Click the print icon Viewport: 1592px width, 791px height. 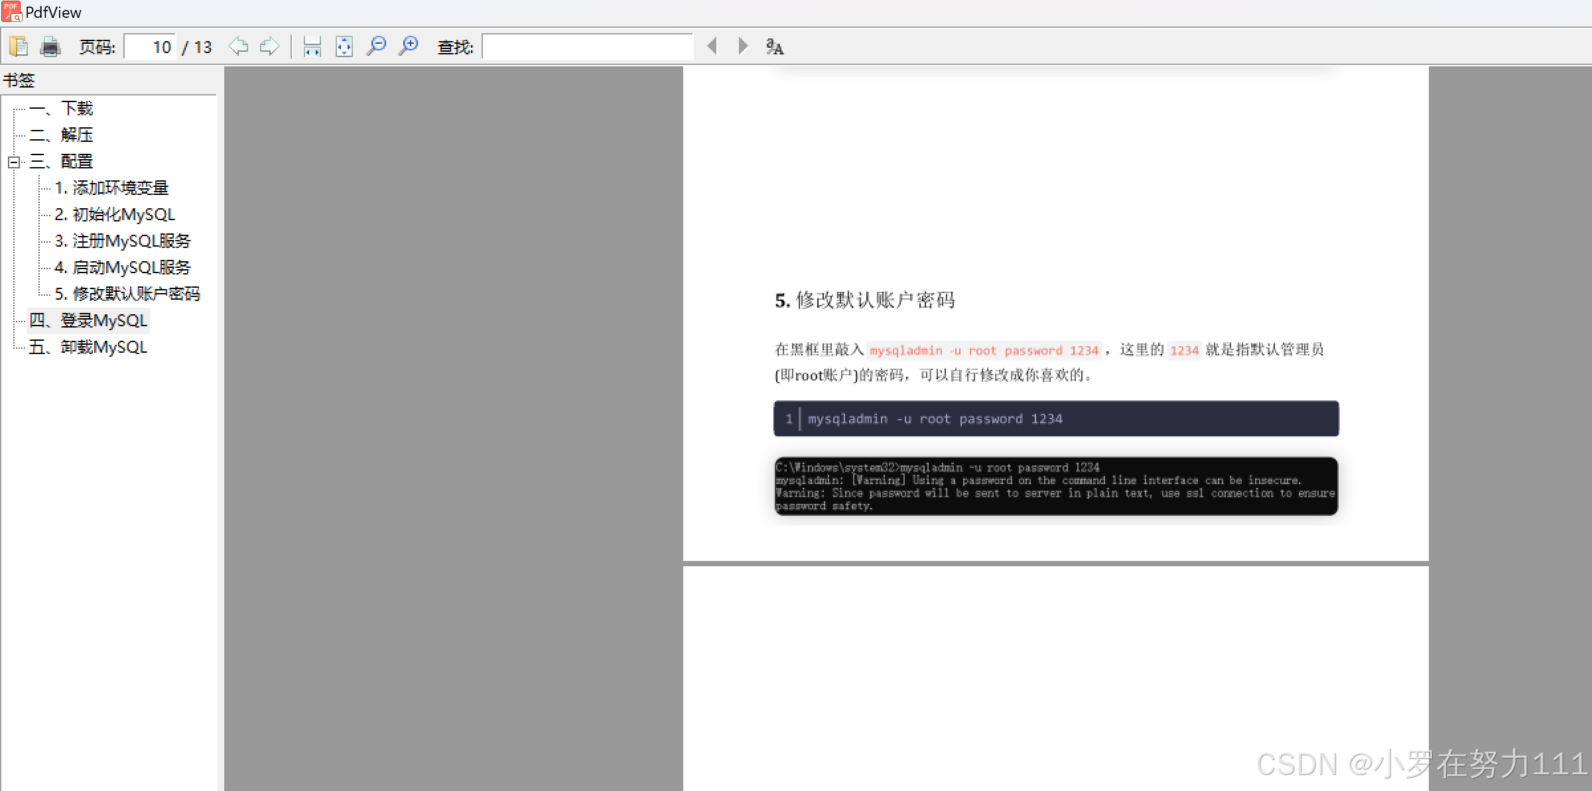tap(50, 46)
